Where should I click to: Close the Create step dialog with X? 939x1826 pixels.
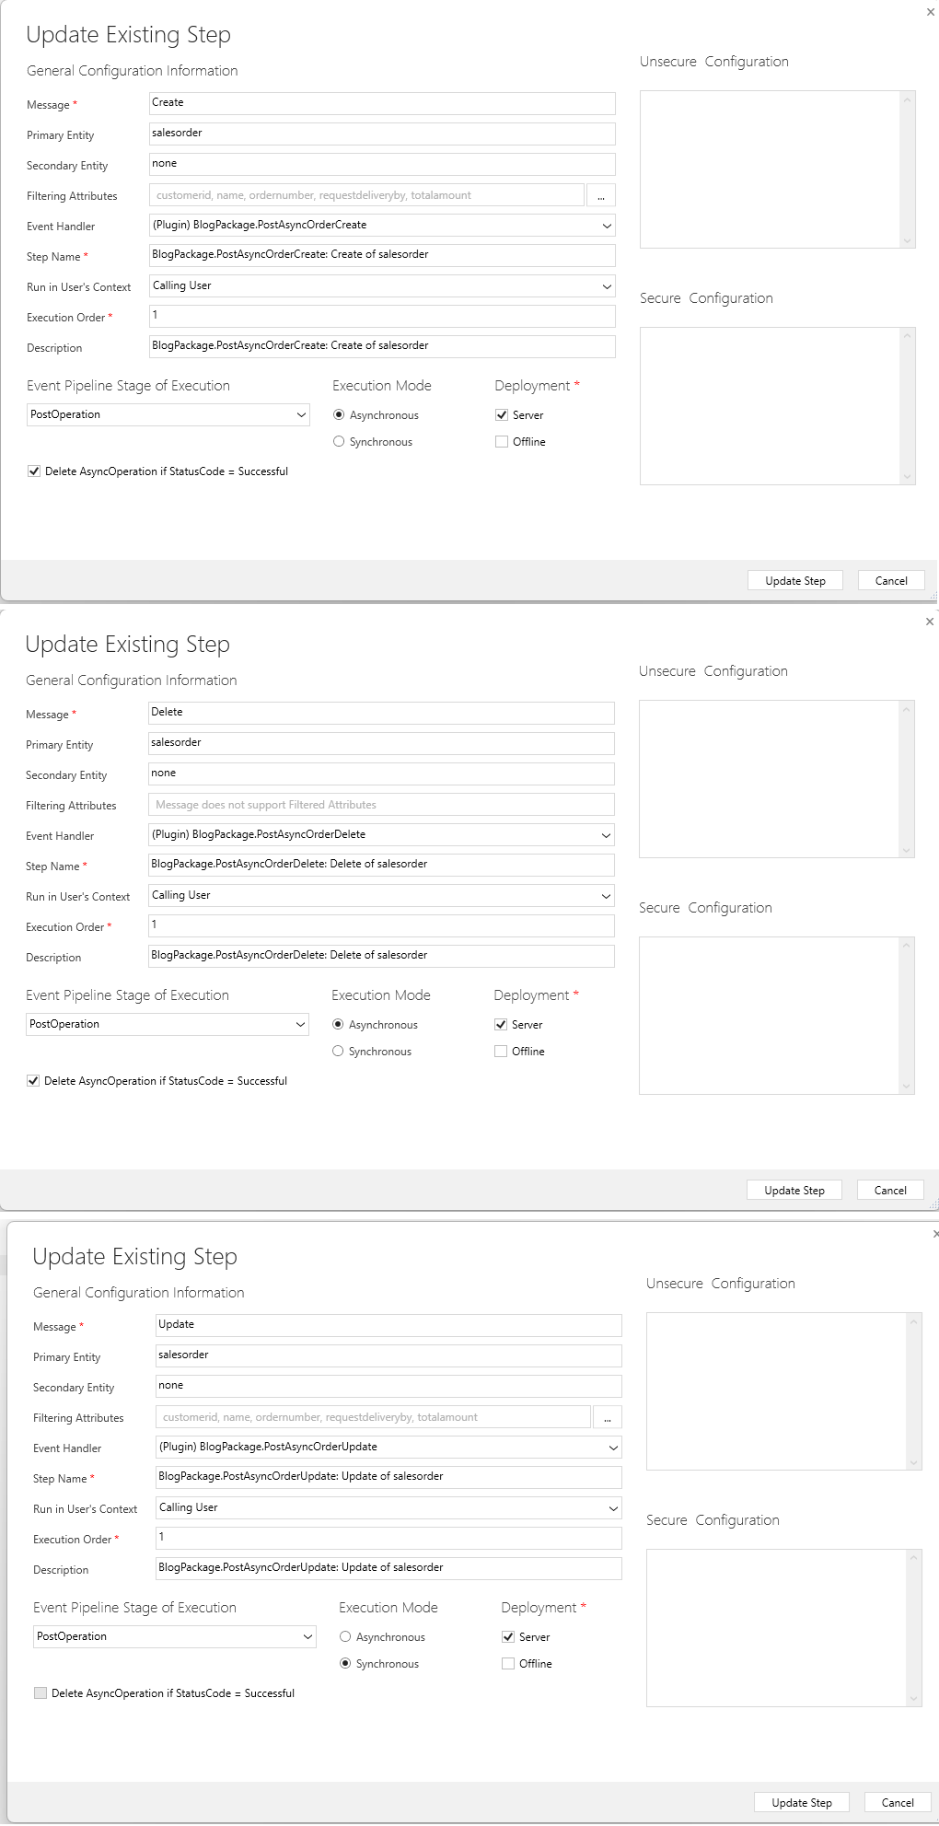click(x=930, y=12)
